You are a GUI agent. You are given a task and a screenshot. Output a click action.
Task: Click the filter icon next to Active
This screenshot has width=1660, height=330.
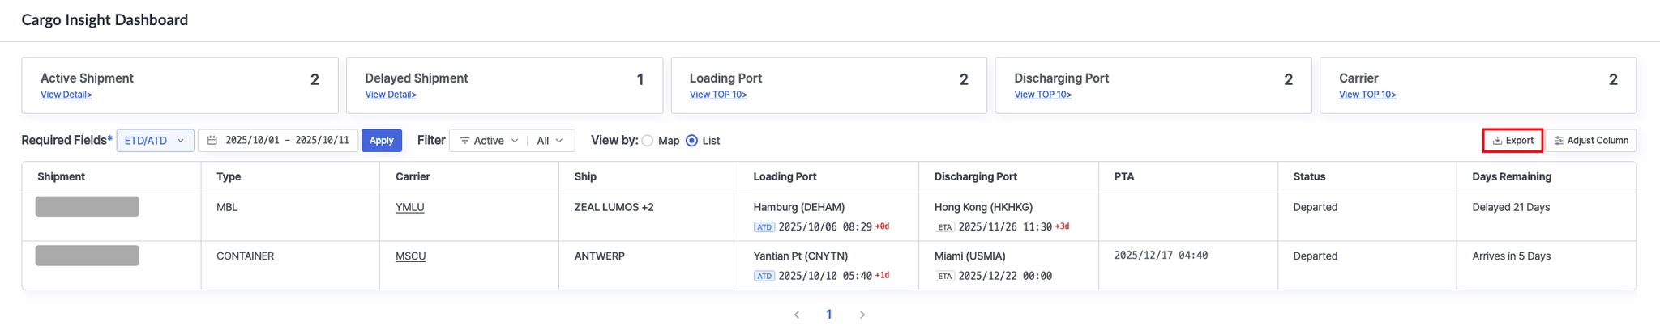click(465, 141)
